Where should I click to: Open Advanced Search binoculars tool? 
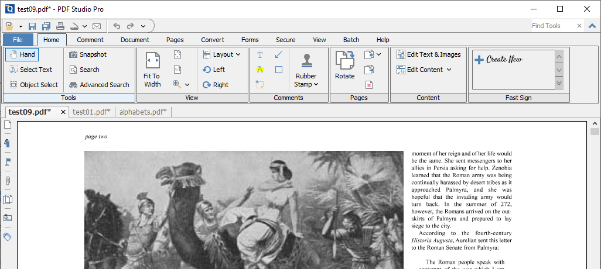click(x=99, y=85)
